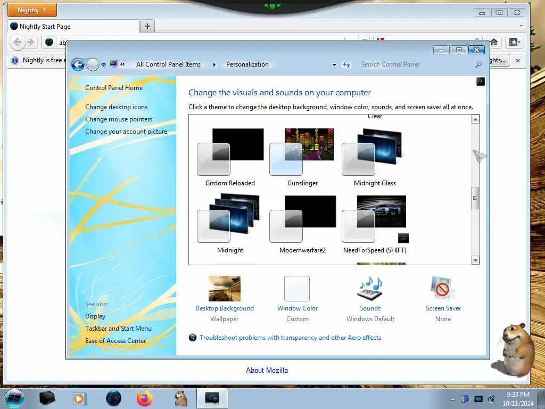545x409 pixels.
Task: Open About Mozilla link
Action: tap(267, 371)
